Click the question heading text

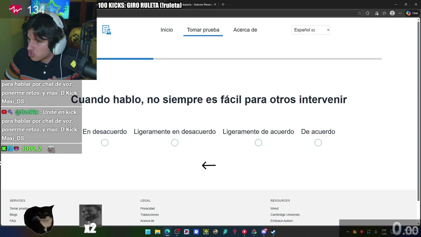pyautogui.click(x=209, y=99)
